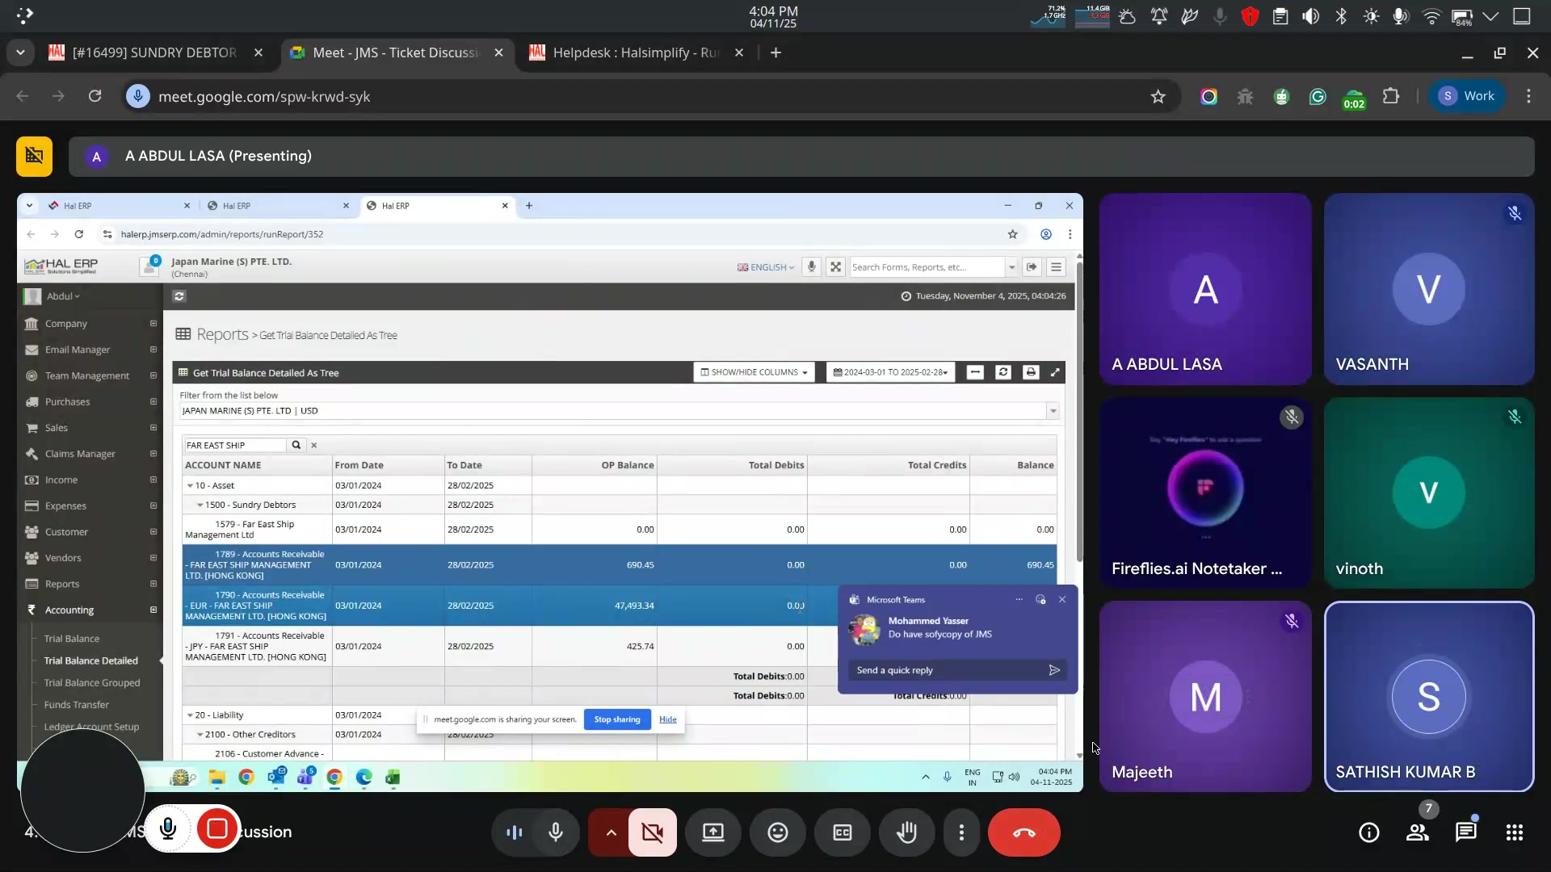1551x872 pixels.
Task: Click the Fireflies.ai Notetaker participant tile
Action: [x=1205, y=493]
